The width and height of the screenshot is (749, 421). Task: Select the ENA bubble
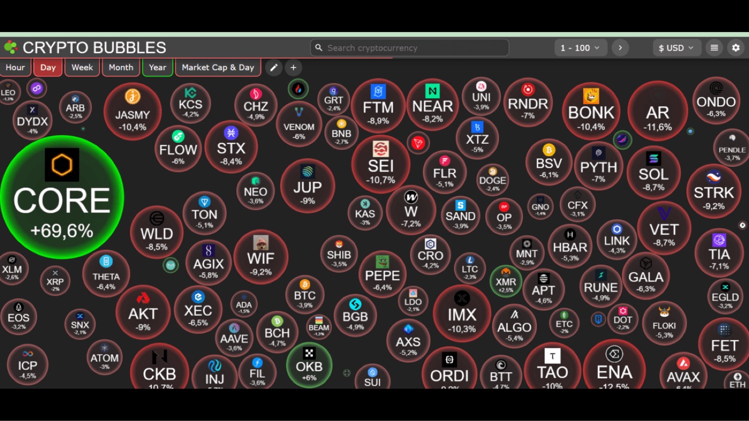coord(614,365)
